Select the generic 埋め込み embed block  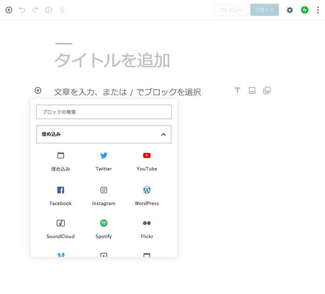(60, 162)
